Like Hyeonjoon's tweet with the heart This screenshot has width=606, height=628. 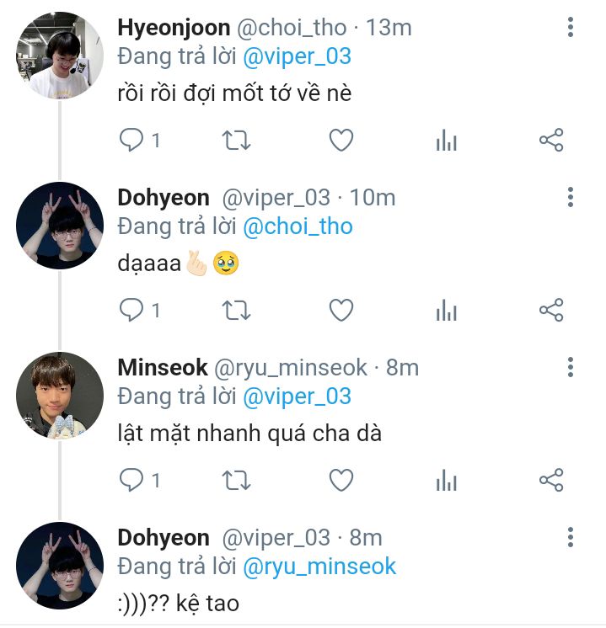pos(341,141)
